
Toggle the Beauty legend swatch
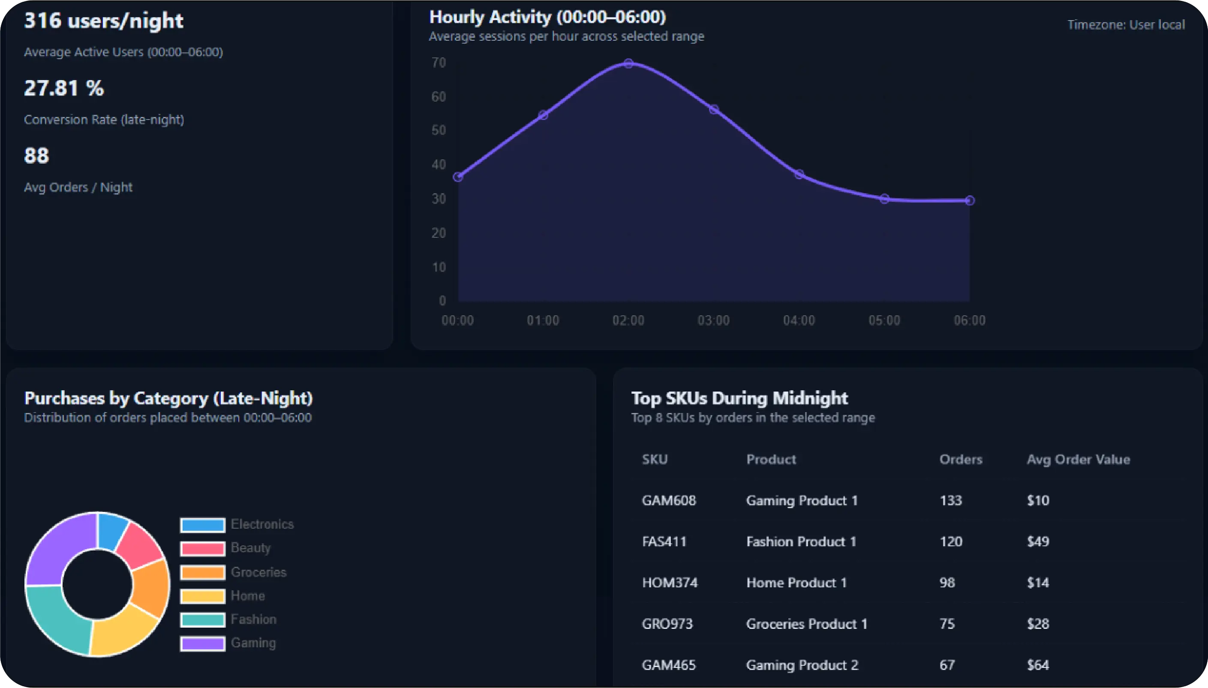click(202, 549)
